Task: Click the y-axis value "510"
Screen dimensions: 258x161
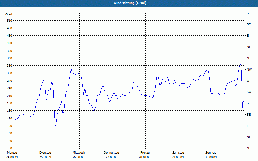Action: click(10, 21)
